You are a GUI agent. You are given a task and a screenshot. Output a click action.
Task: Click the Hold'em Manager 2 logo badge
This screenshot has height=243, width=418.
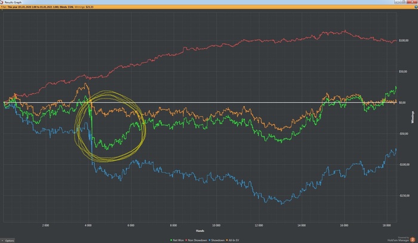point(413,239)
